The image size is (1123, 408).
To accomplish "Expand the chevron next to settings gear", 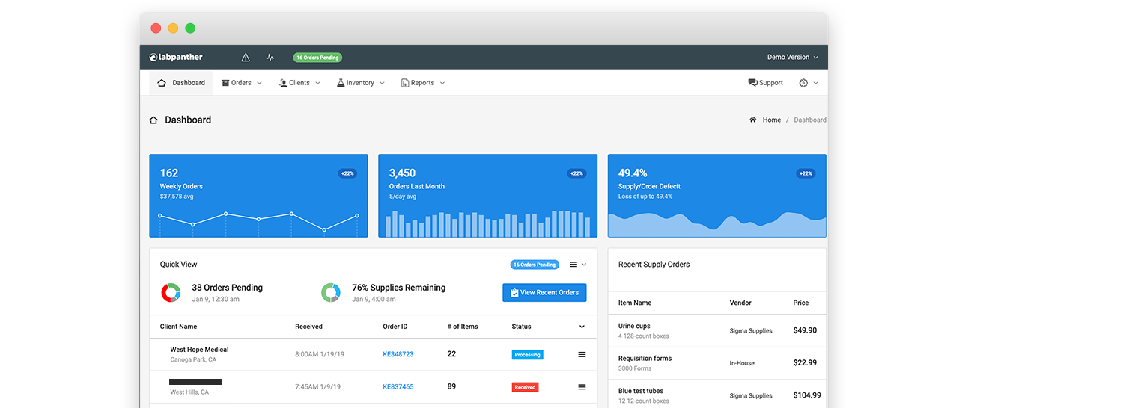I will click(815, 83).
